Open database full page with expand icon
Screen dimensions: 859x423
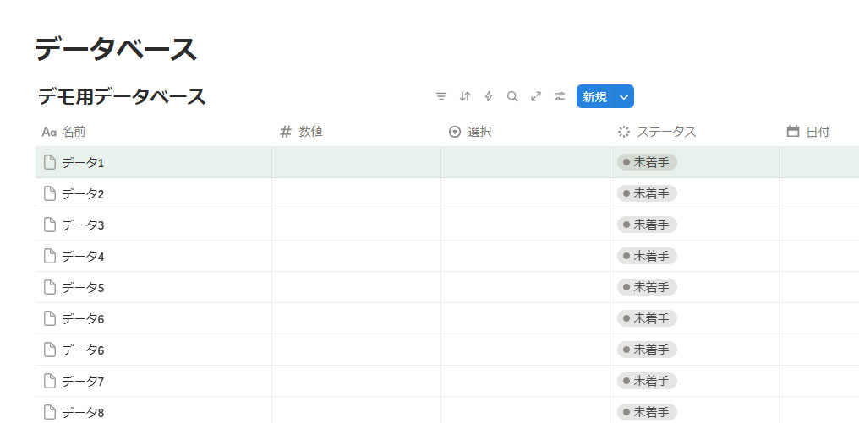(535, 96)
